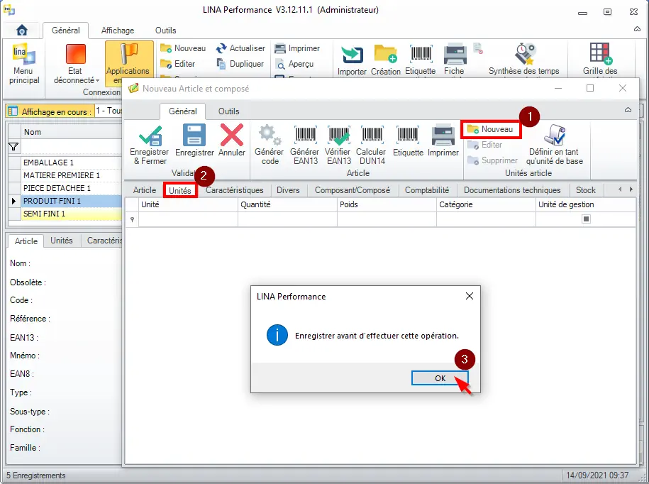Click Editer in main window ribbon
649x484 pixels.
pyautogui.click(x=178, y=64)
